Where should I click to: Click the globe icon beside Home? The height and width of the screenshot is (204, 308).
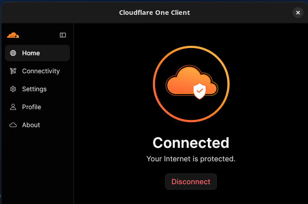pos(13,53)
